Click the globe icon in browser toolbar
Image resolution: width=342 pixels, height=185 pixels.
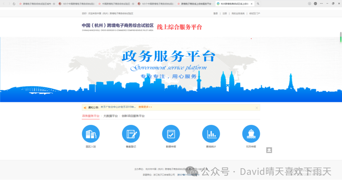tap(315, 4)
